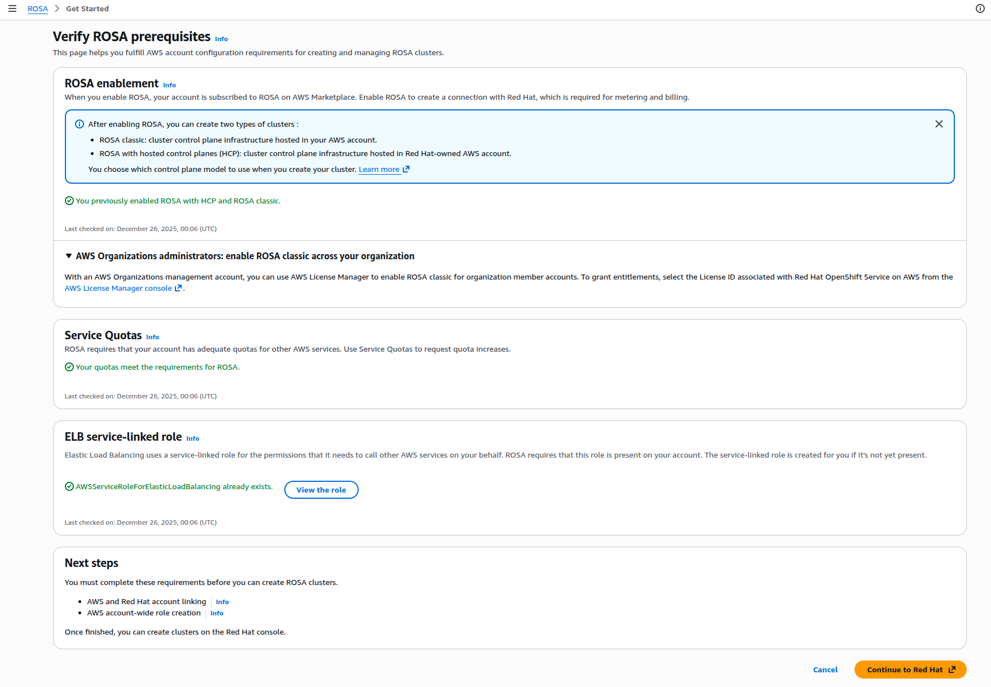This screenshot has width=991, height=687.
Task: Click the info icon in the top-right corner
Action: point(980,8)
